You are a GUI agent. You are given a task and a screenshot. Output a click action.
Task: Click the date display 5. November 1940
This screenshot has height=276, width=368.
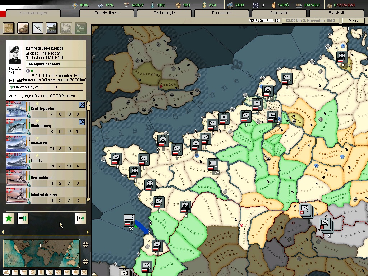[310, 20]
